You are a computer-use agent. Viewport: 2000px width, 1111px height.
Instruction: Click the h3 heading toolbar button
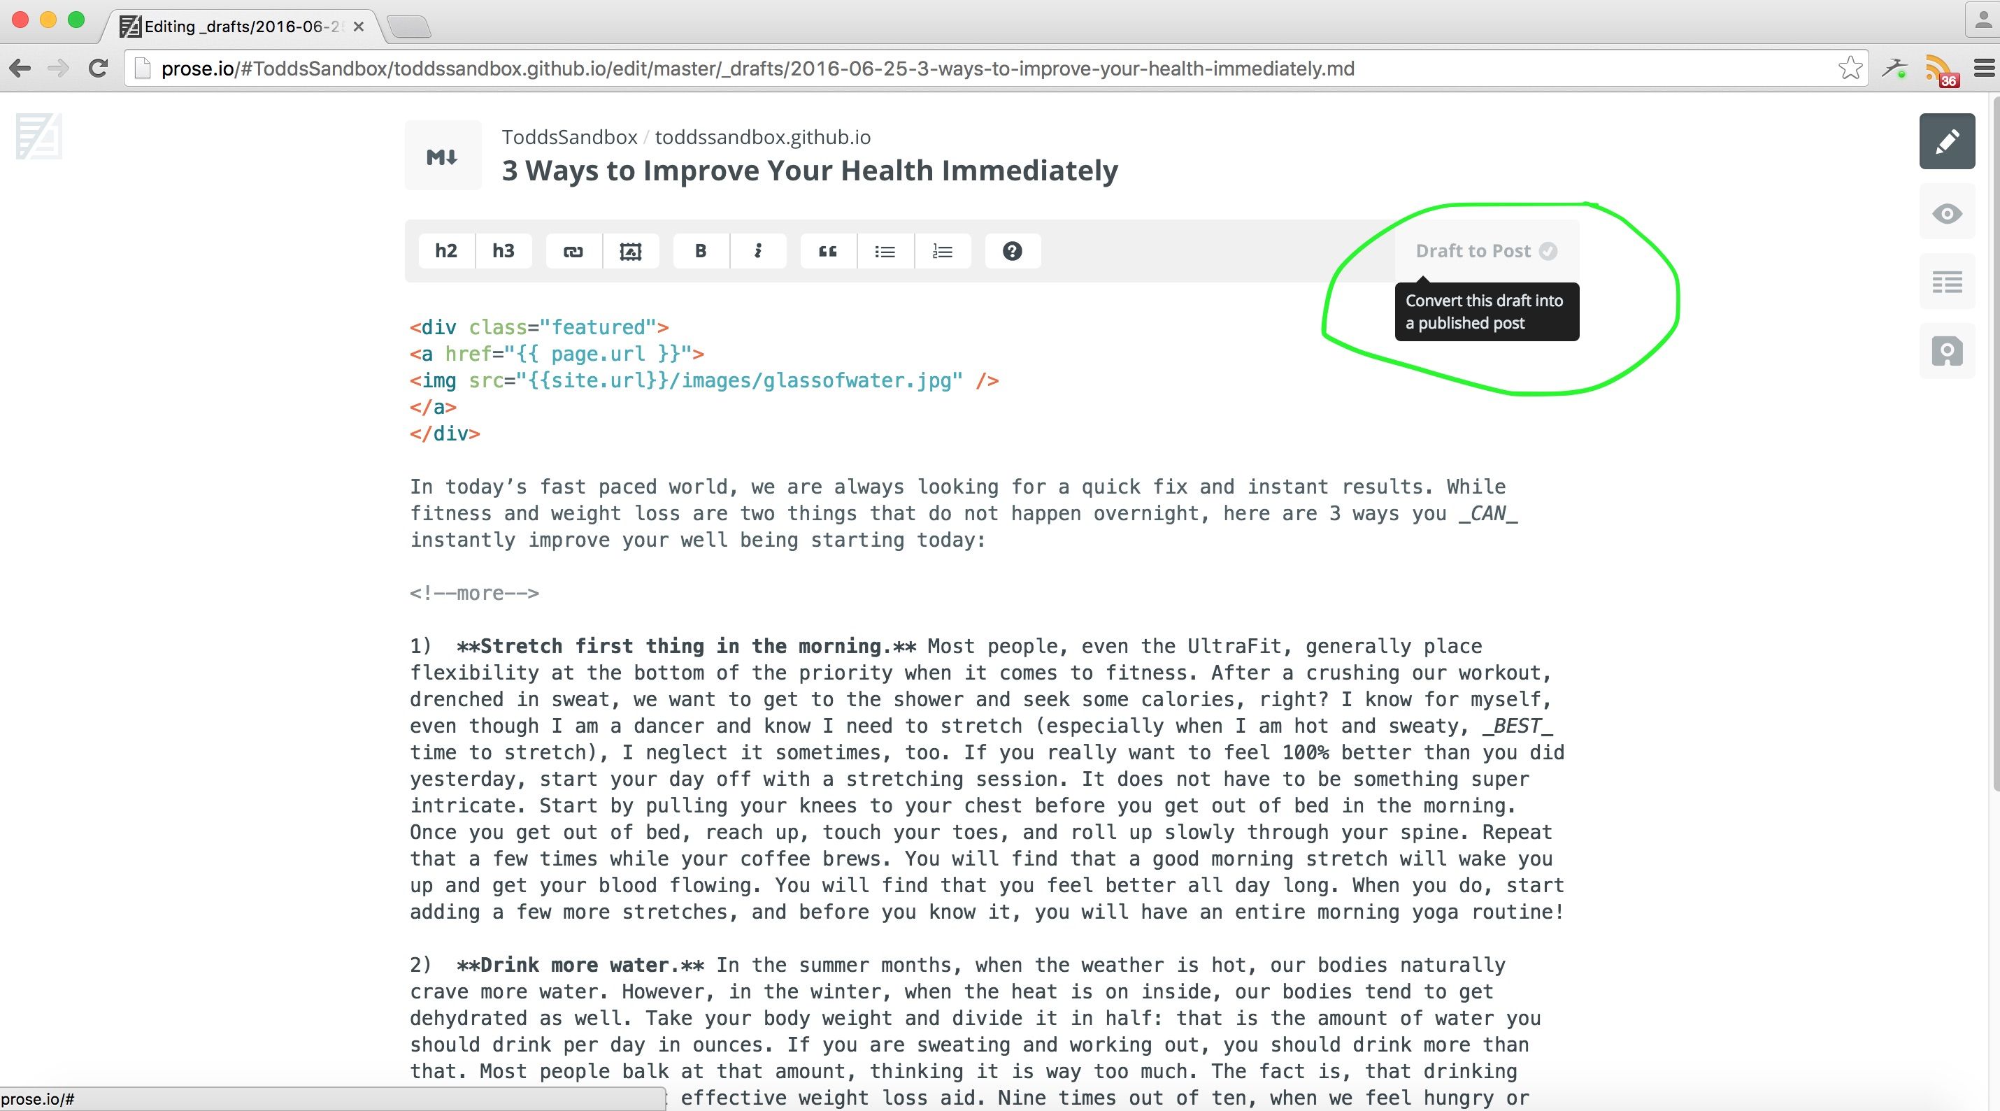(503, 251)
